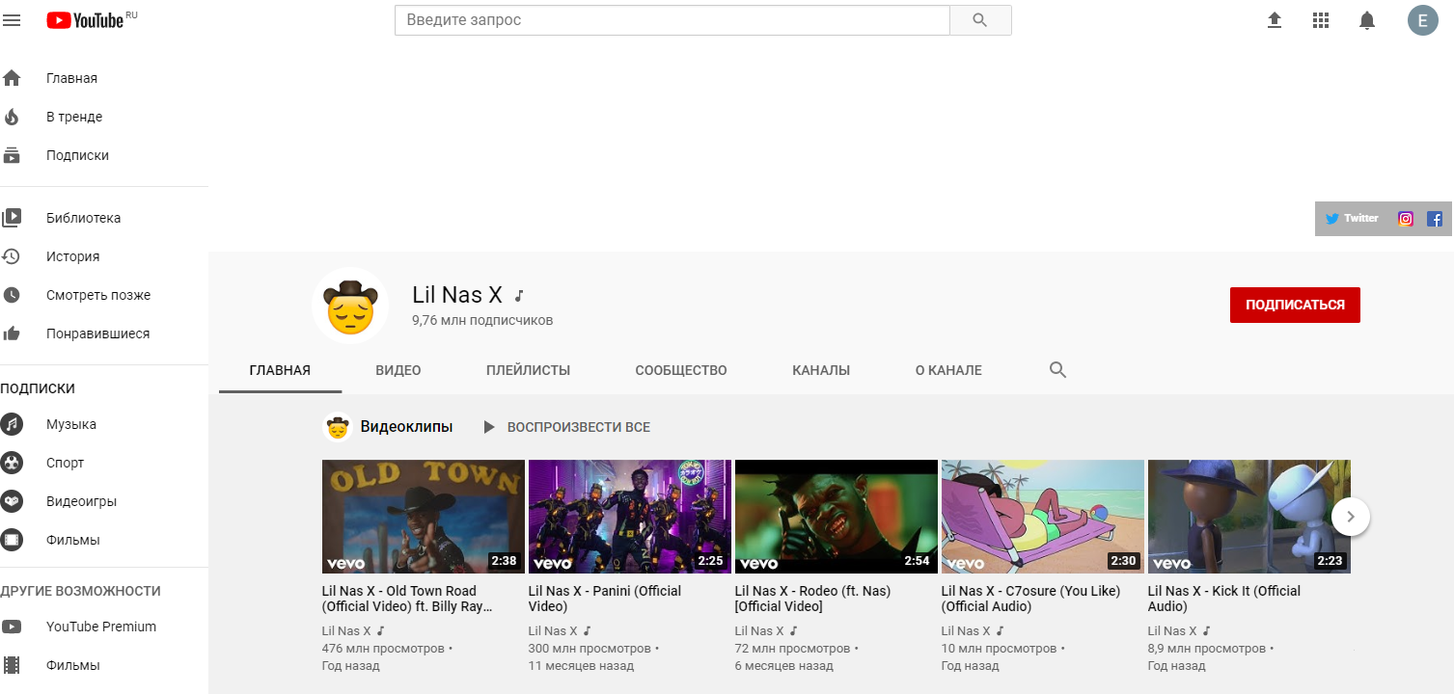Open the upload video icon
1454x694 pixels.
click(1275, 20)
